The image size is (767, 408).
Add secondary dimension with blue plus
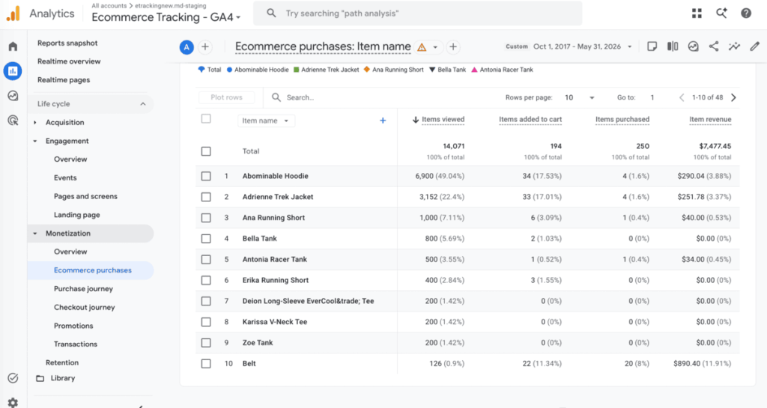[x=383, y=121]
